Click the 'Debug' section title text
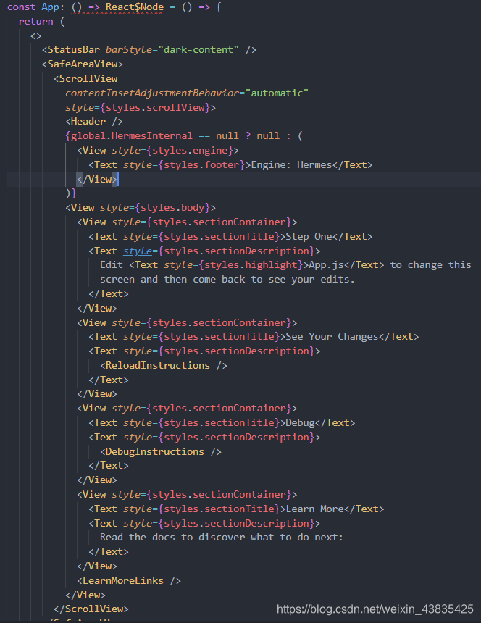Screen dimensions: 481x623 (x=300, y=423)
